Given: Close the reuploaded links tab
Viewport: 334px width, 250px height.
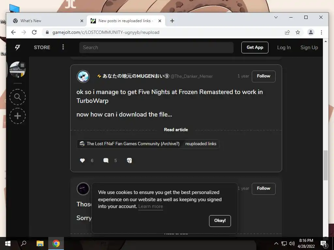Looking at the screenshot, I should tap(160, 21).
